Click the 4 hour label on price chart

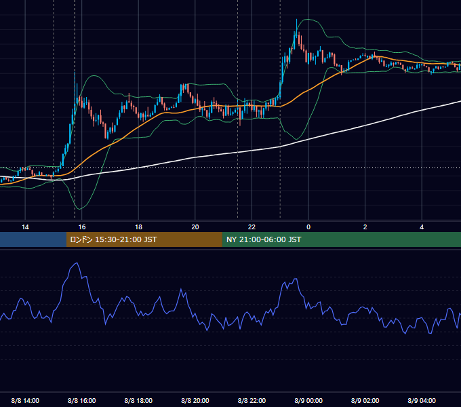[x=422, y=227]
